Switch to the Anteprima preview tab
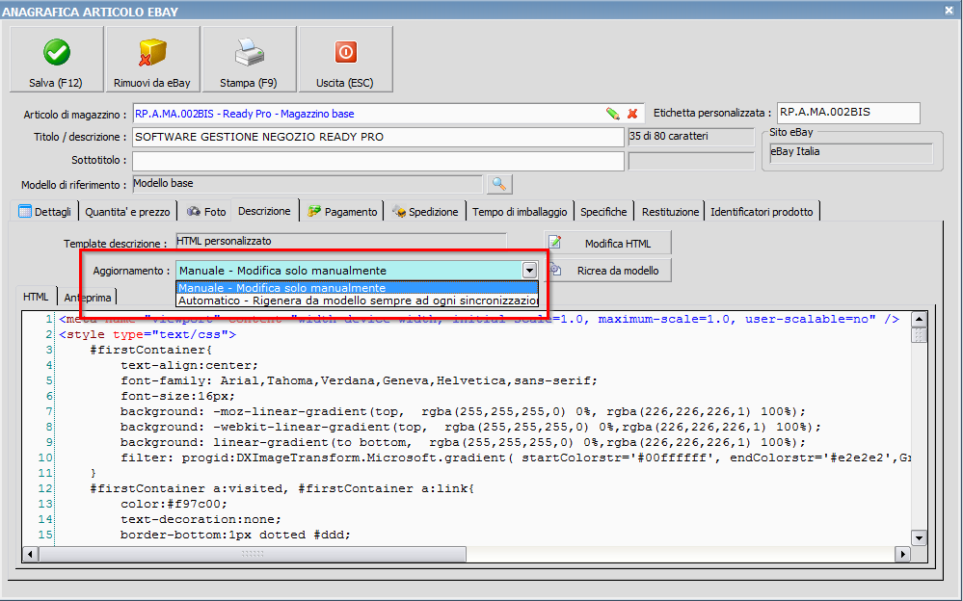963x601 pixels. pyautogui.click(x=87, y=298)
